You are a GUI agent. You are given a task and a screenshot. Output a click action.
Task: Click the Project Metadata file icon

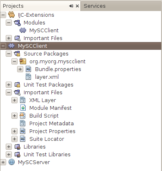(x=23, y=123)
